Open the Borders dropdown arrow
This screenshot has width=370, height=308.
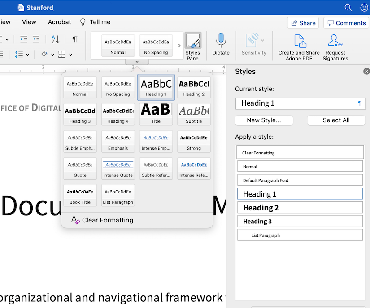click(x=71, y=54)
